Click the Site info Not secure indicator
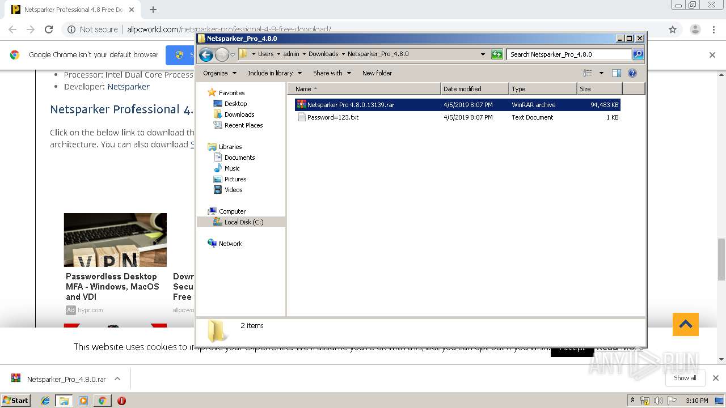 coord(92,29)
